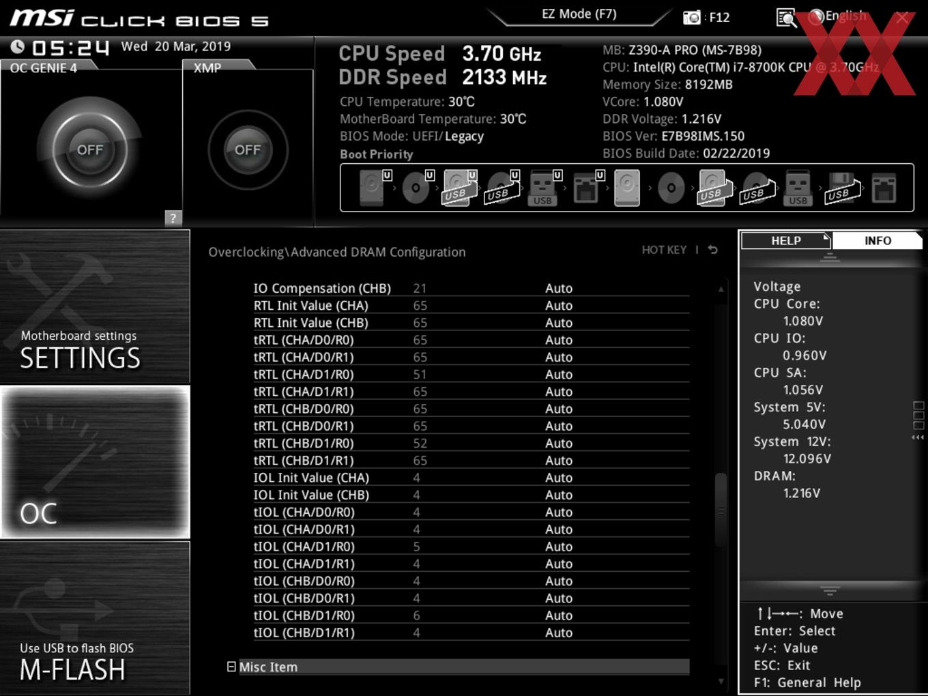This screenshot has height=696, width=928.
Task: Select Auto value for tRTL (CHA/D0/R0)
Action: tap(559, 340)
